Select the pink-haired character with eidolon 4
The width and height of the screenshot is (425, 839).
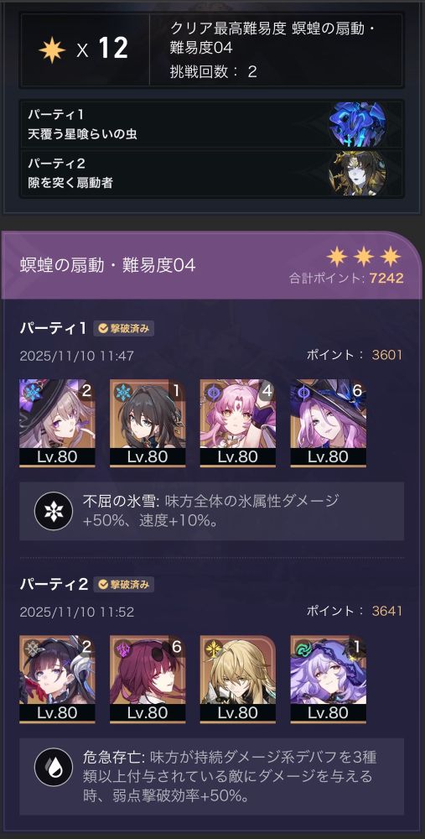tap(238, 423)
